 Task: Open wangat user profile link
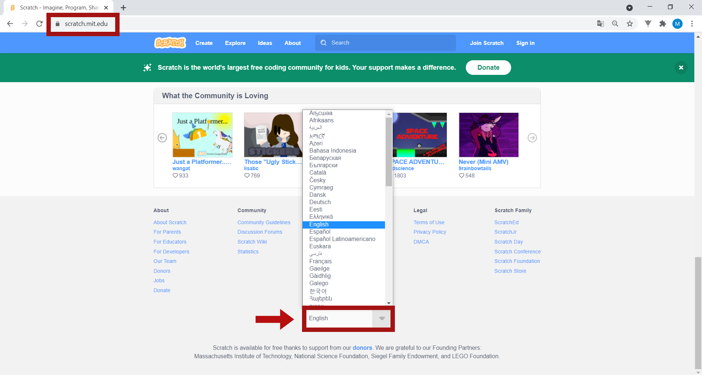click(181, 168)
